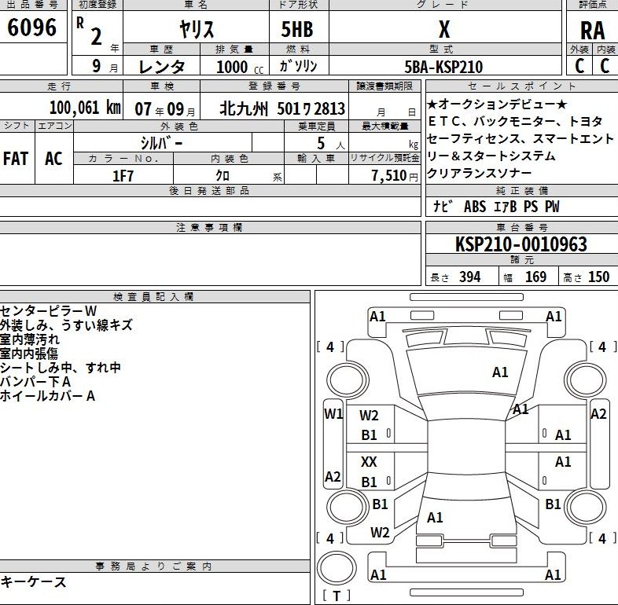Click the XX mark on damage diagram
This screenshot has height=605, width=618.
pos(369,462)
